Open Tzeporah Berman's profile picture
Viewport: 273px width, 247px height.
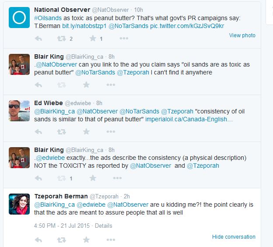tap(19, 204)
